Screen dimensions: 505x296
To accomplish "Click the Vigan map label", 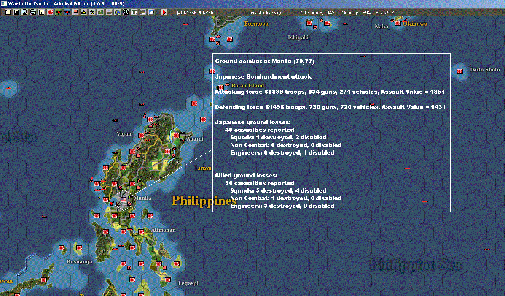I will pyautogui.click(x=124, y=134).
